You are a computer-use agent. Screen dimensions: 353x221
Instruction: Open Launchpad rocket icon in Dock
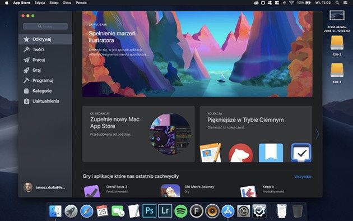click(71, 211)
